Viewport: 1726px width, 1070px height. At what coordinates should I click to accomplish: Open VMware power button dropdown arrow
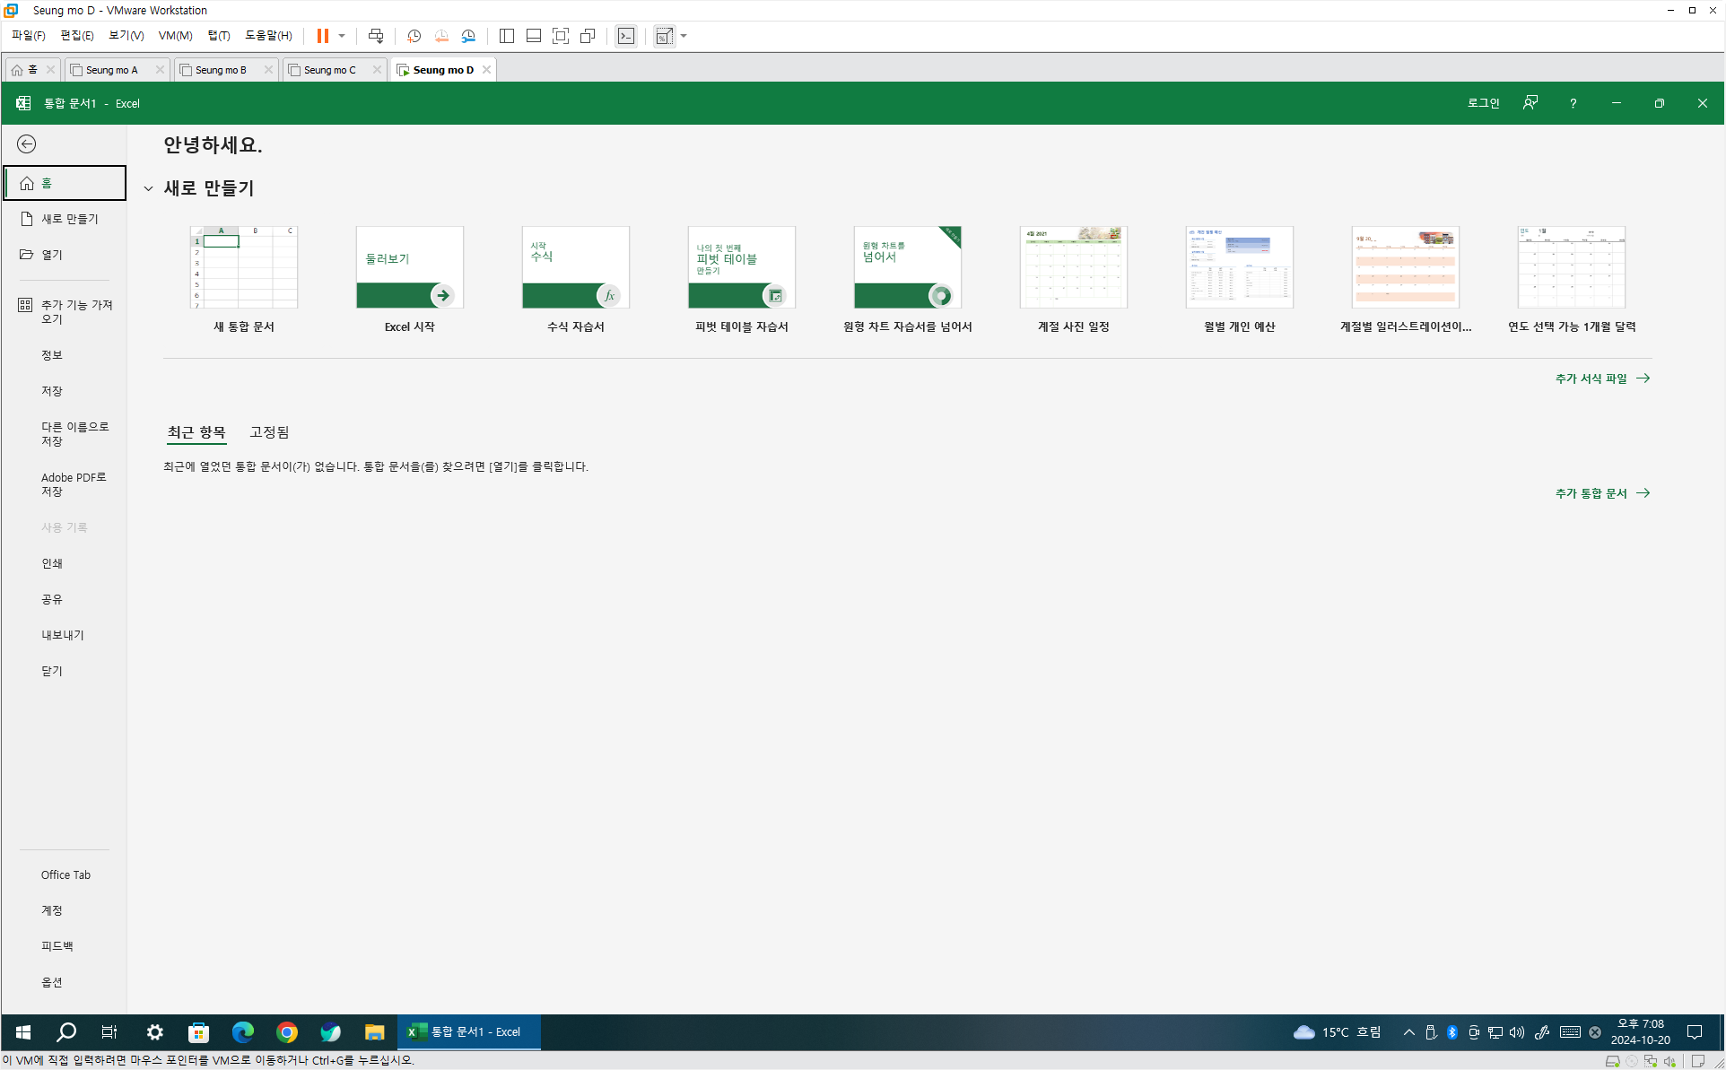342,36
